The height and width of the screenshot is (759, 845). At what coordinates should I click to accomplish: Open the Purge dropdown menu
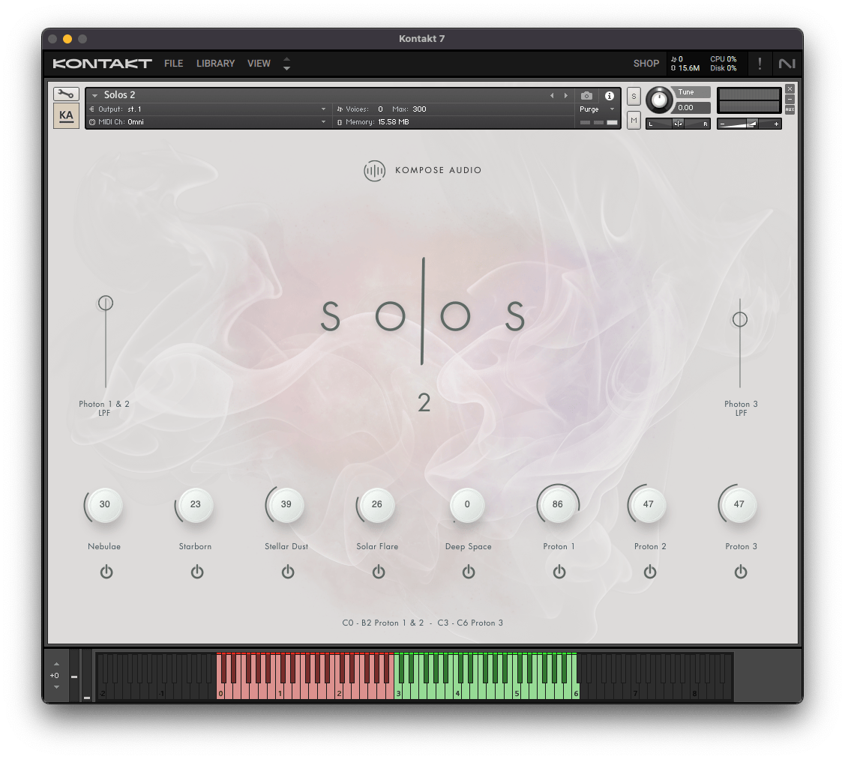pos(597,109)
